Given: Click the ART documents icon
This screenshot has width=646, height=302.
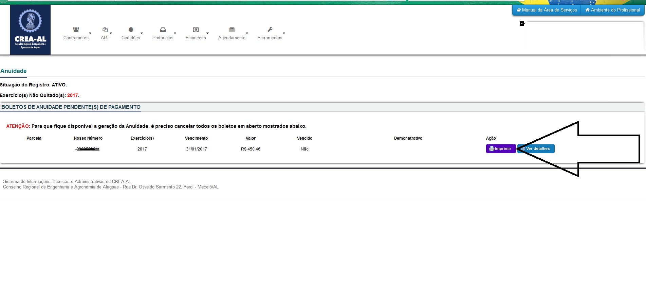Looking at the screenshot, I should tap(105, 29).
